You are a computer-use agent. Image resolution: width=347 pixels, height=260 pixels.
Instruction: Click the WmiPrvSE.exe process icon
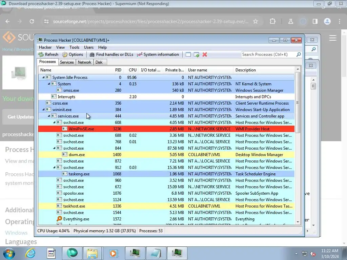pos(65,129)
